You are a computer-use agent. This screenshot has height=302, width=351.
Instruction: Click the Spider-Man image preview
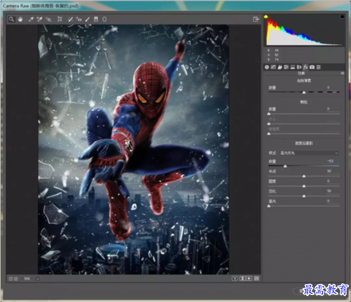coord(133,149)
